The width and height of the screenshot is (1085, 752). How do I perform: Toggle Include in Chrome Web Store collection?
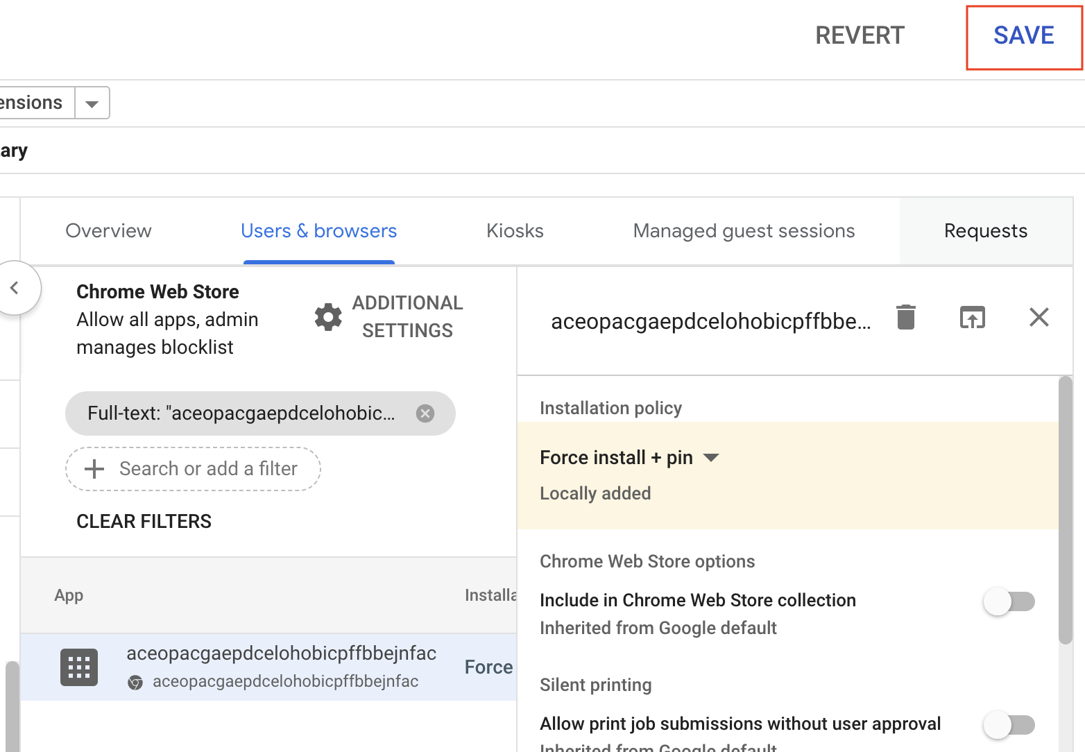click(x=1009, y=601)
